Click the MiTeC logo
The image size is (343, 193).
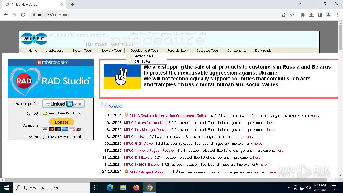point(34,39)
